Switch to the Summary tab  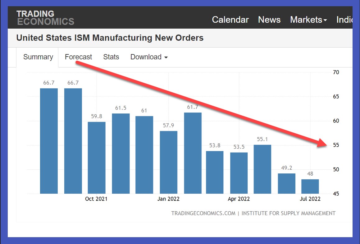(38, 57)
